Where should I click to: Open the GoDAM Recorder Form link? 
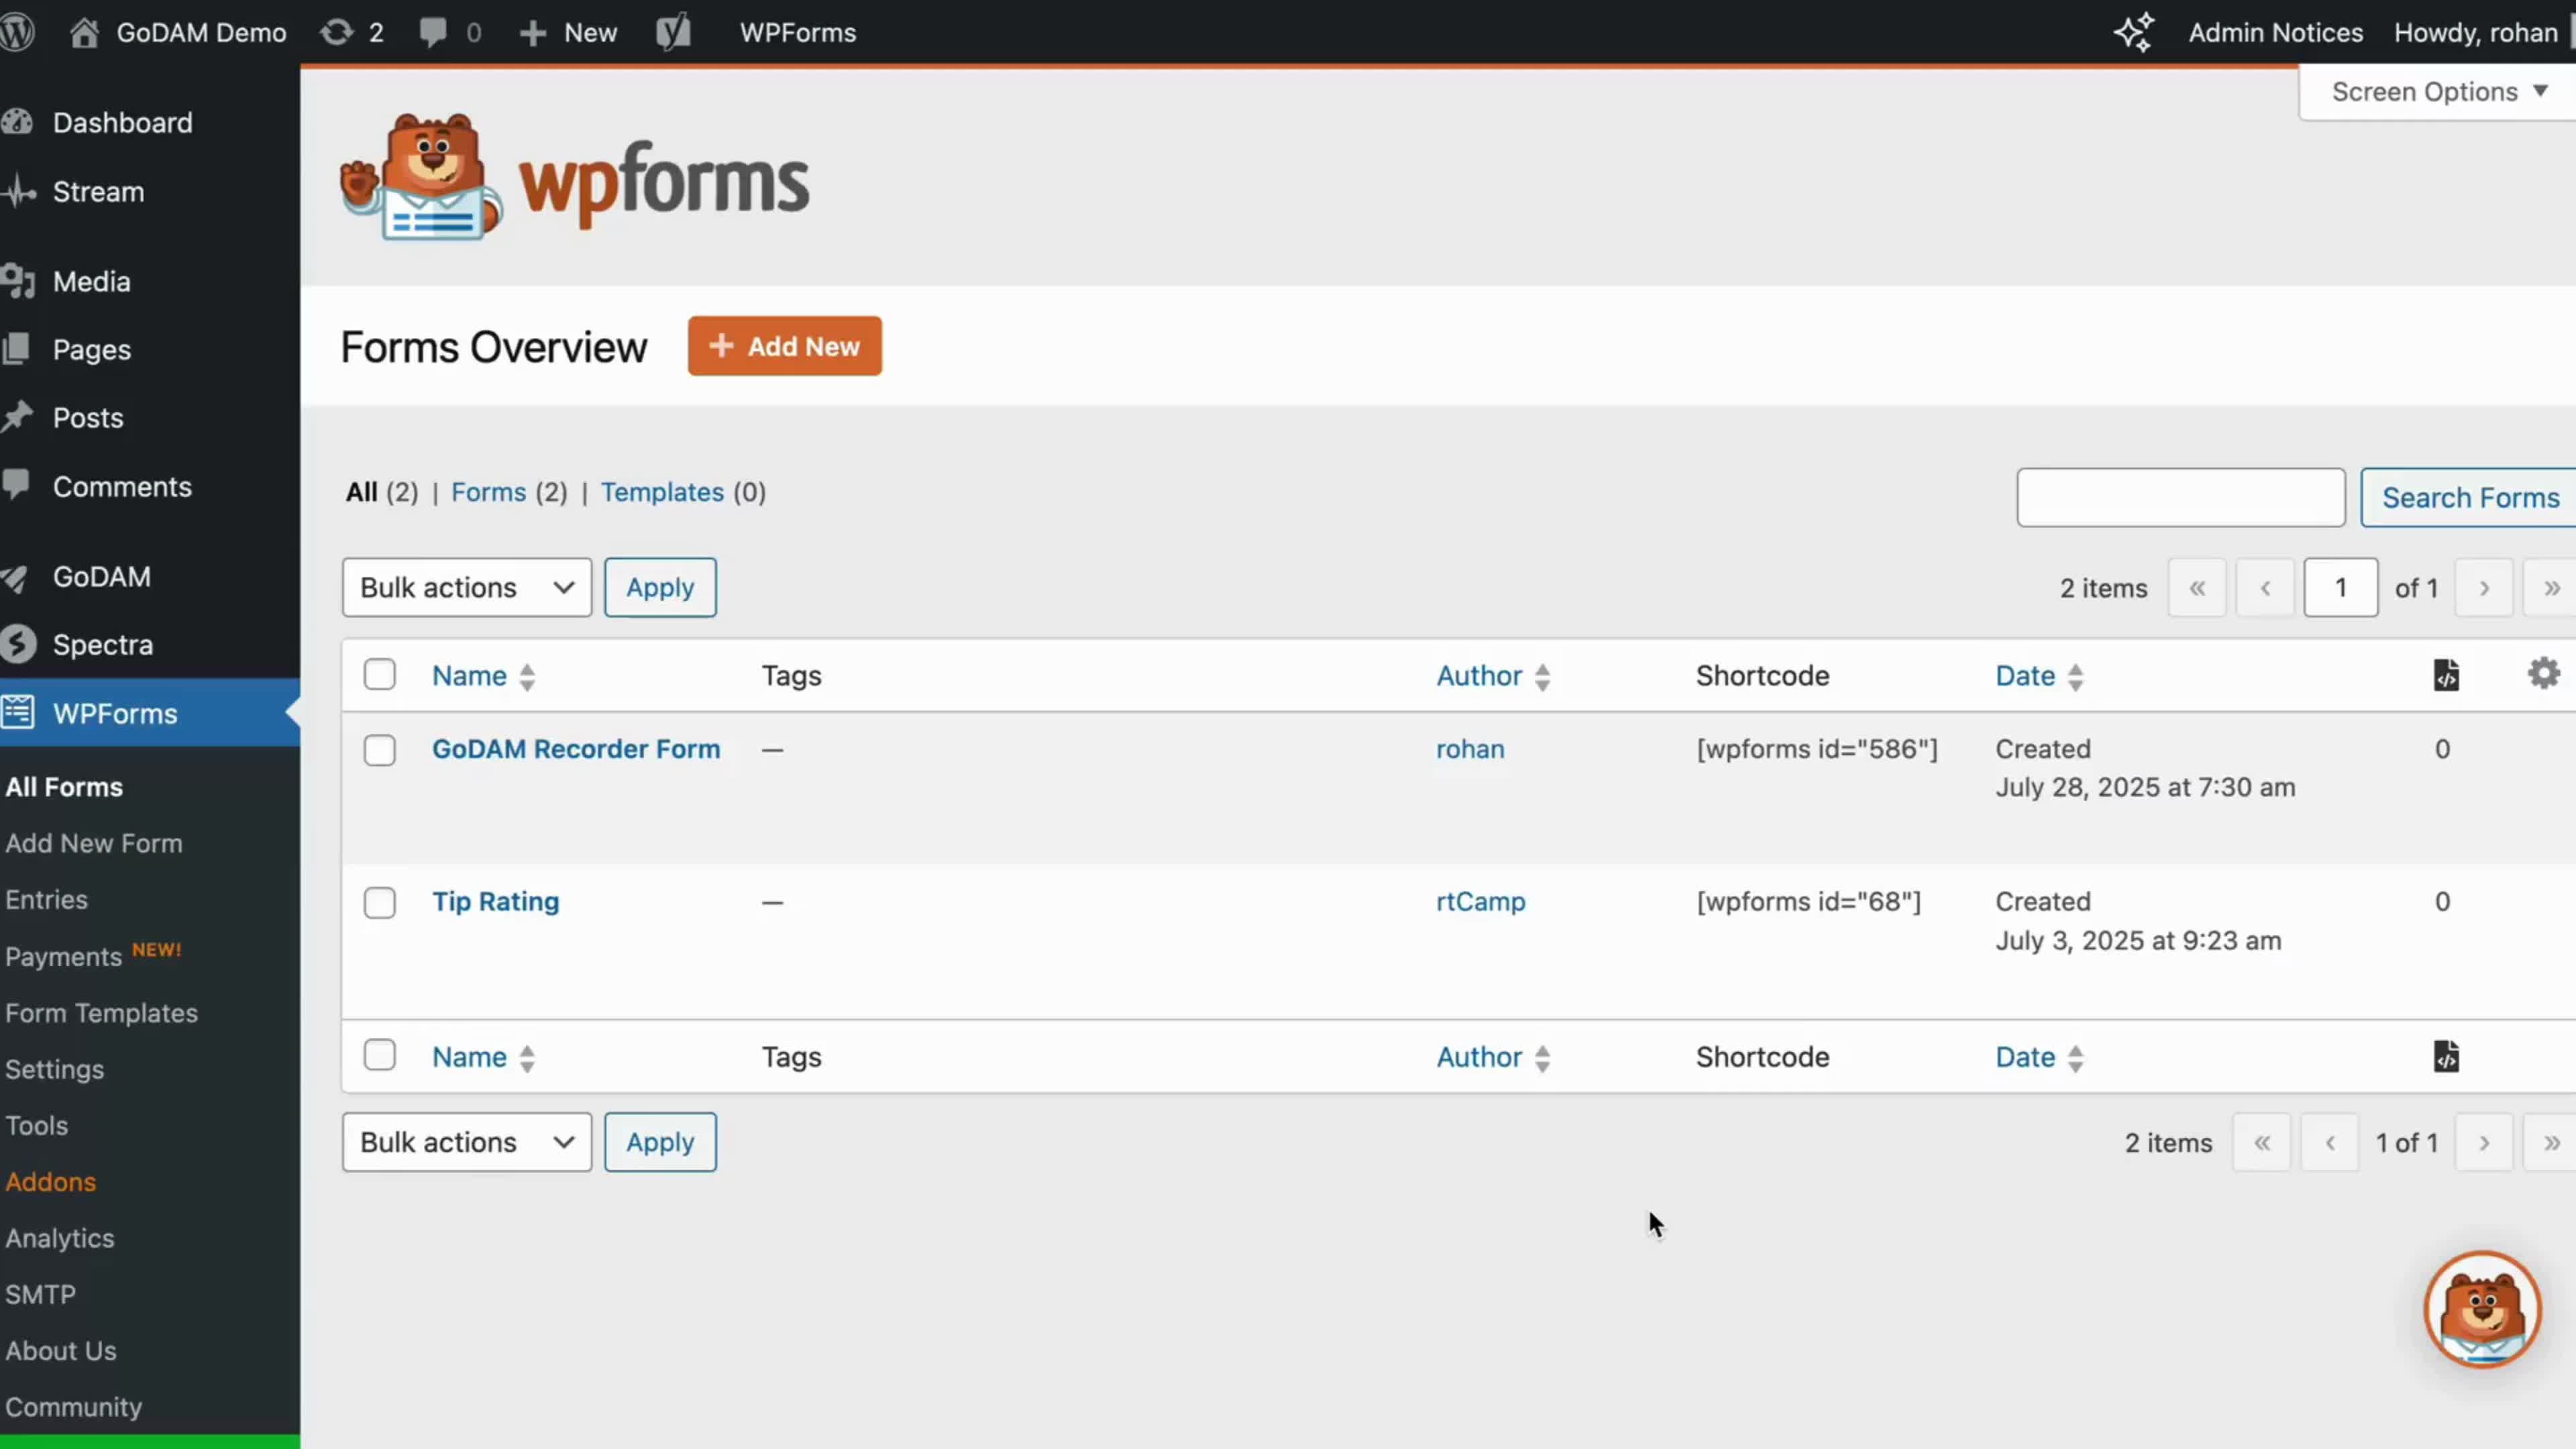[x=576, y=748]
